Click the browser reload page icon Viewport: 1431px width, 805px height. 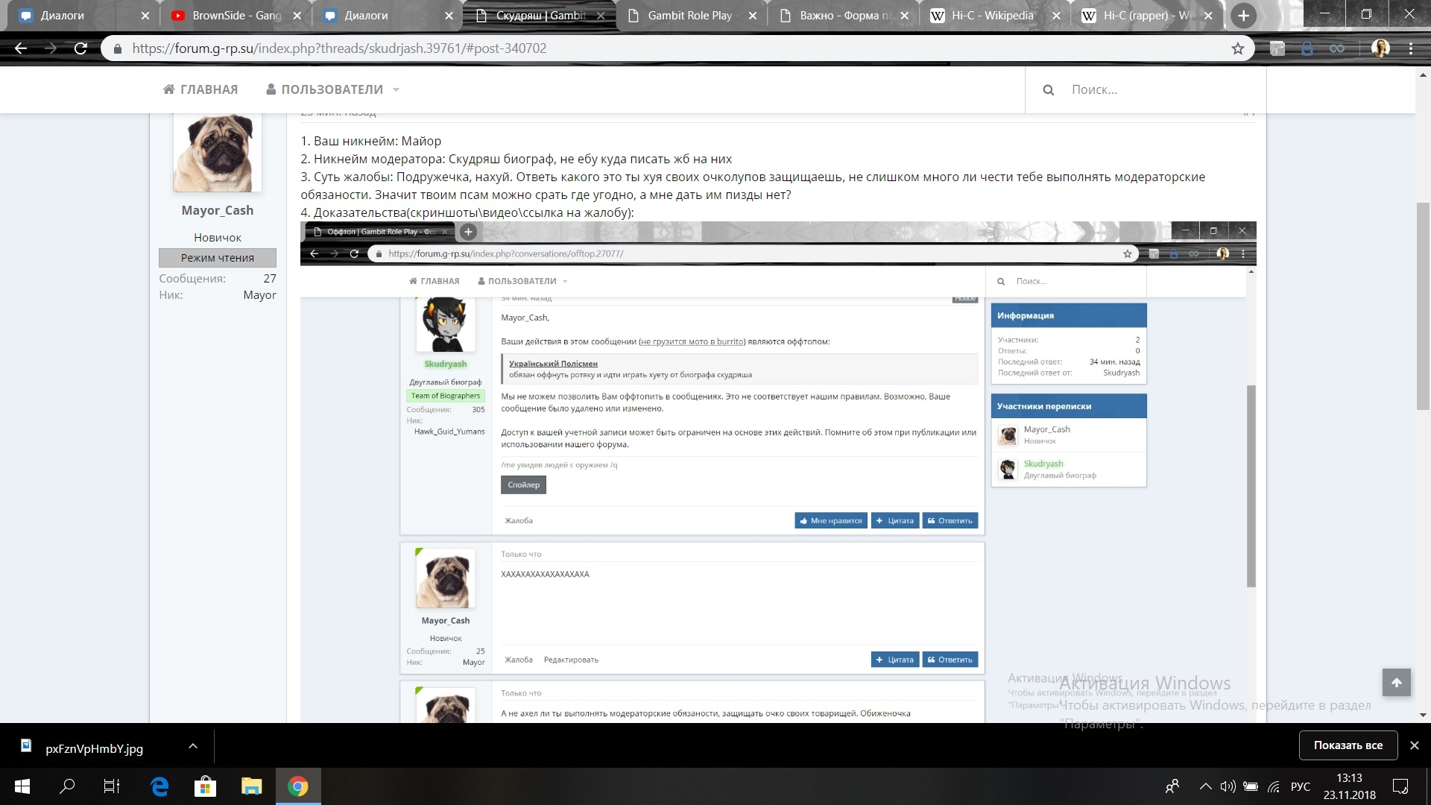click(80, 48)
